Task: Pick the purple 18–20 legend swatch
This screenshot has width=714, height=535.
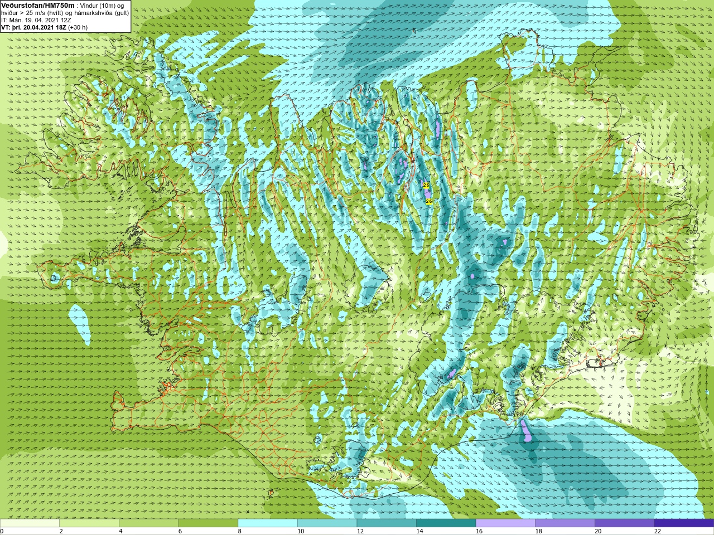Action: coord(565,523)
